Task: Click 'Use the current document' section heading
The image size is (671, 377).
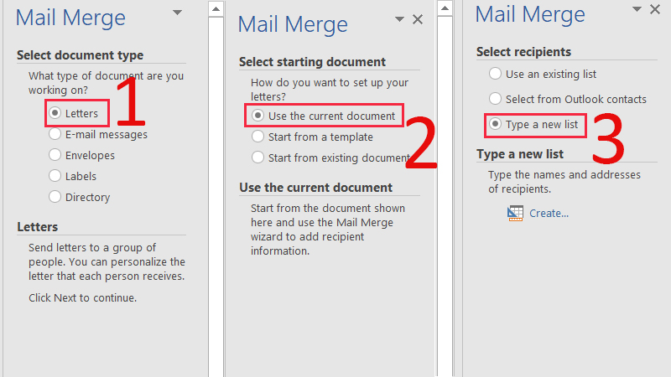Action: [316, 188]
